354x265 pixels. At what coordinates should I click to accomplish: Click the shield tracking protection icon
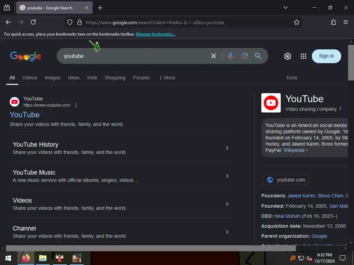pyautogui.click(x=70, y=22)
